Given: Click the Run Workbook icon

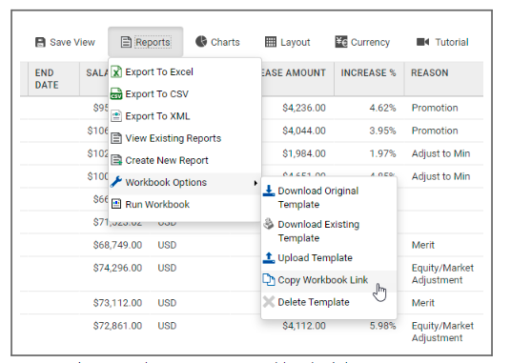Looking at the screenshot, I should click(x=116, y=204).
